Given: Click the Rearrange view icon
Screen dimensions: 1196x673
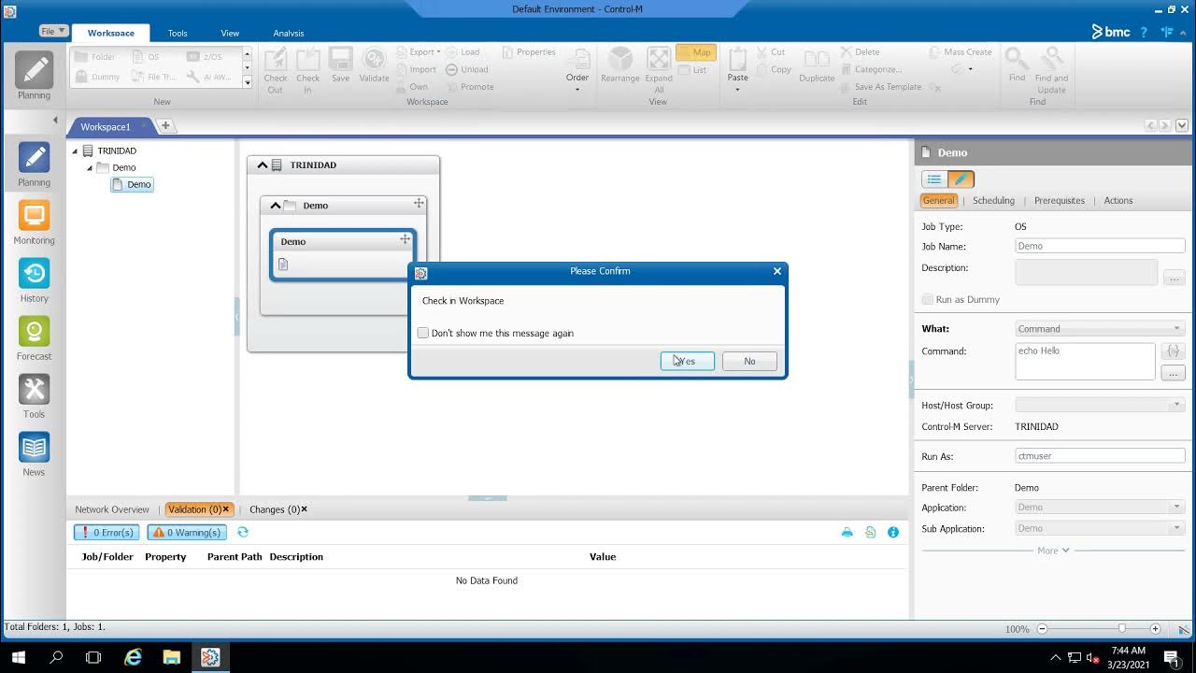Looking at the screenshot, I should tap(620, 65).
